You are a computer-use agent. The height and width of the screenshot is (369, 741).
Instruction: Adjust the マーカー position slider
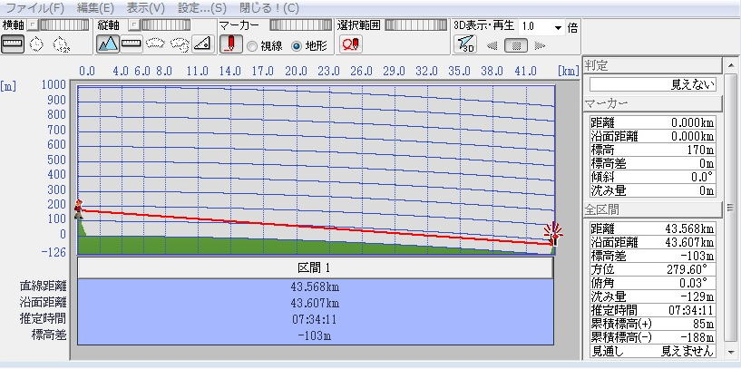tap(301, 24)
